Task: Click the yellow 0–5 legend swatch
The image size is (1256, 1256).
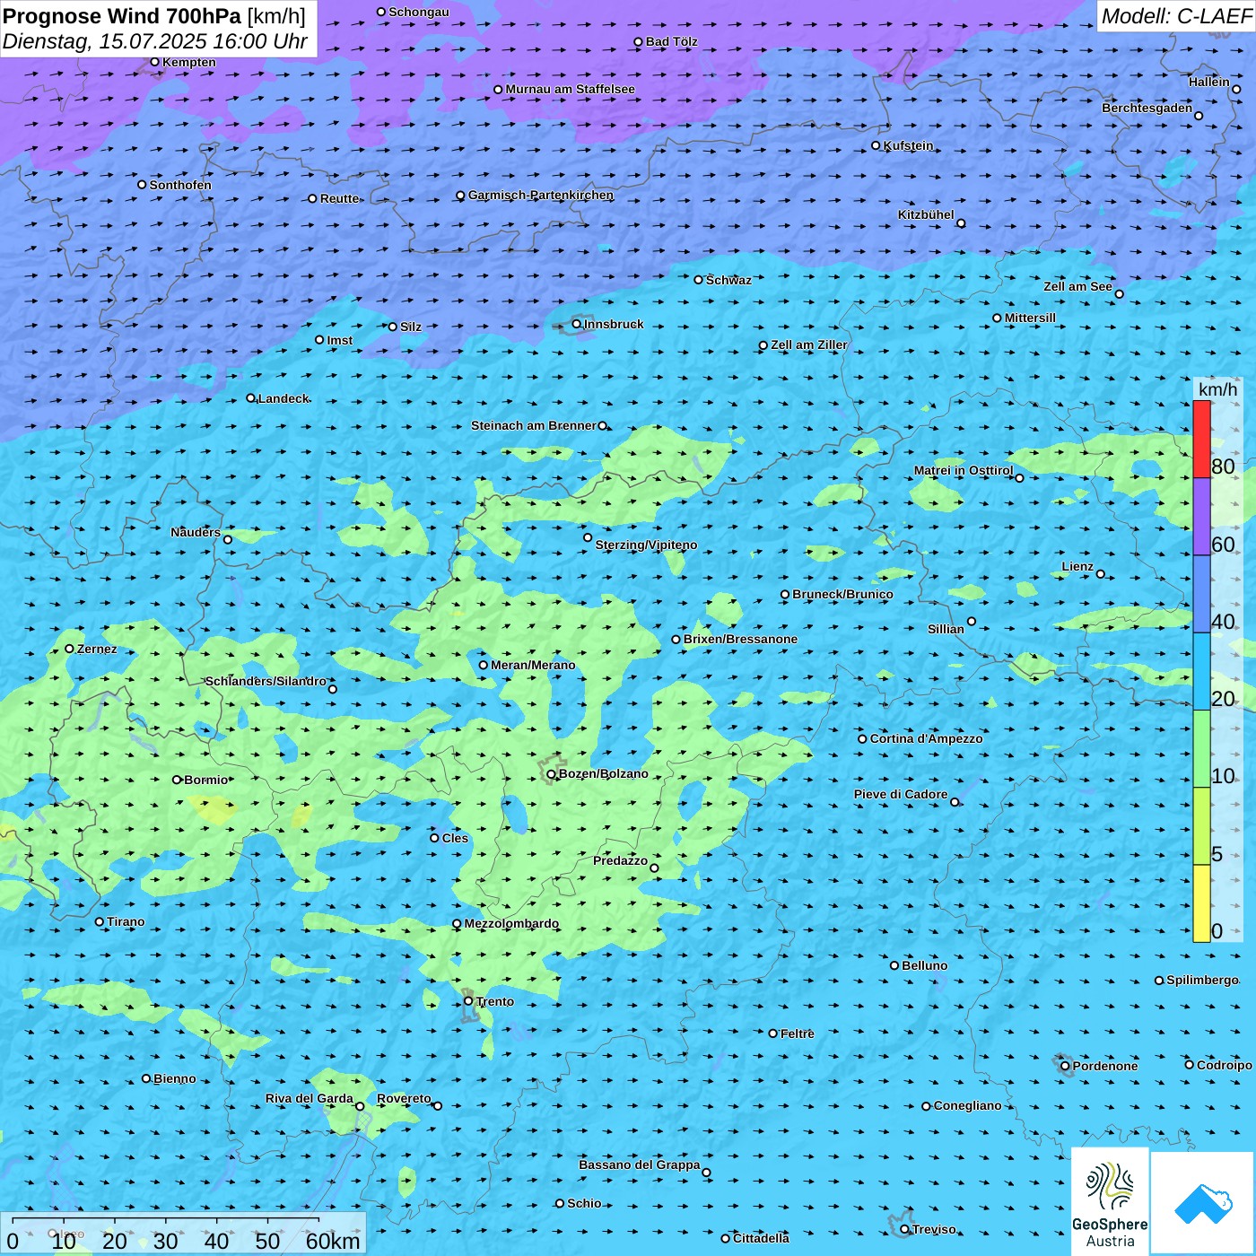Action: [x=1201, y=903]
